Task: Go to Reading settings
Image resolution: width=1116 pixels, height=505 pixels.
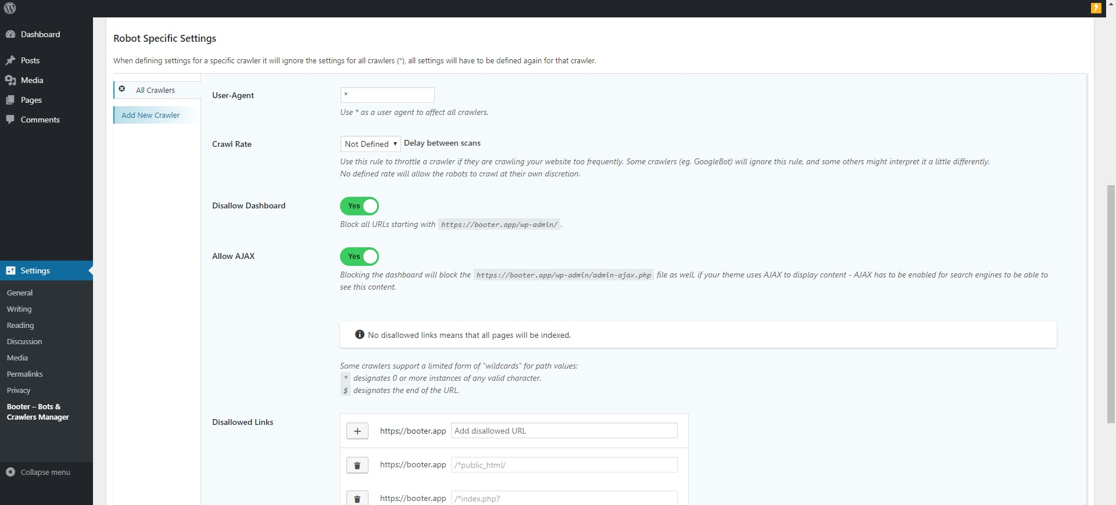Action: (x=20, y=325)
